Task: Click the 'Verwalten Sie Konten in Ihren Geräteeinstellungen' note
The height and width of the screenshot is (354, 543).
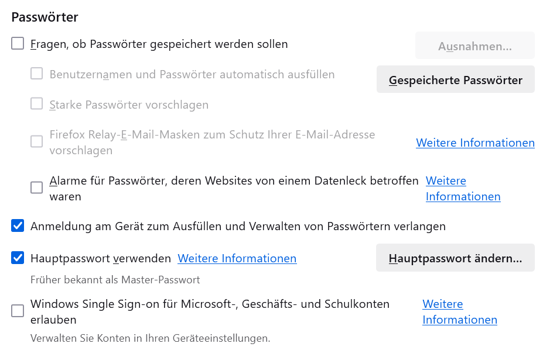Action: tap(150, 338)
